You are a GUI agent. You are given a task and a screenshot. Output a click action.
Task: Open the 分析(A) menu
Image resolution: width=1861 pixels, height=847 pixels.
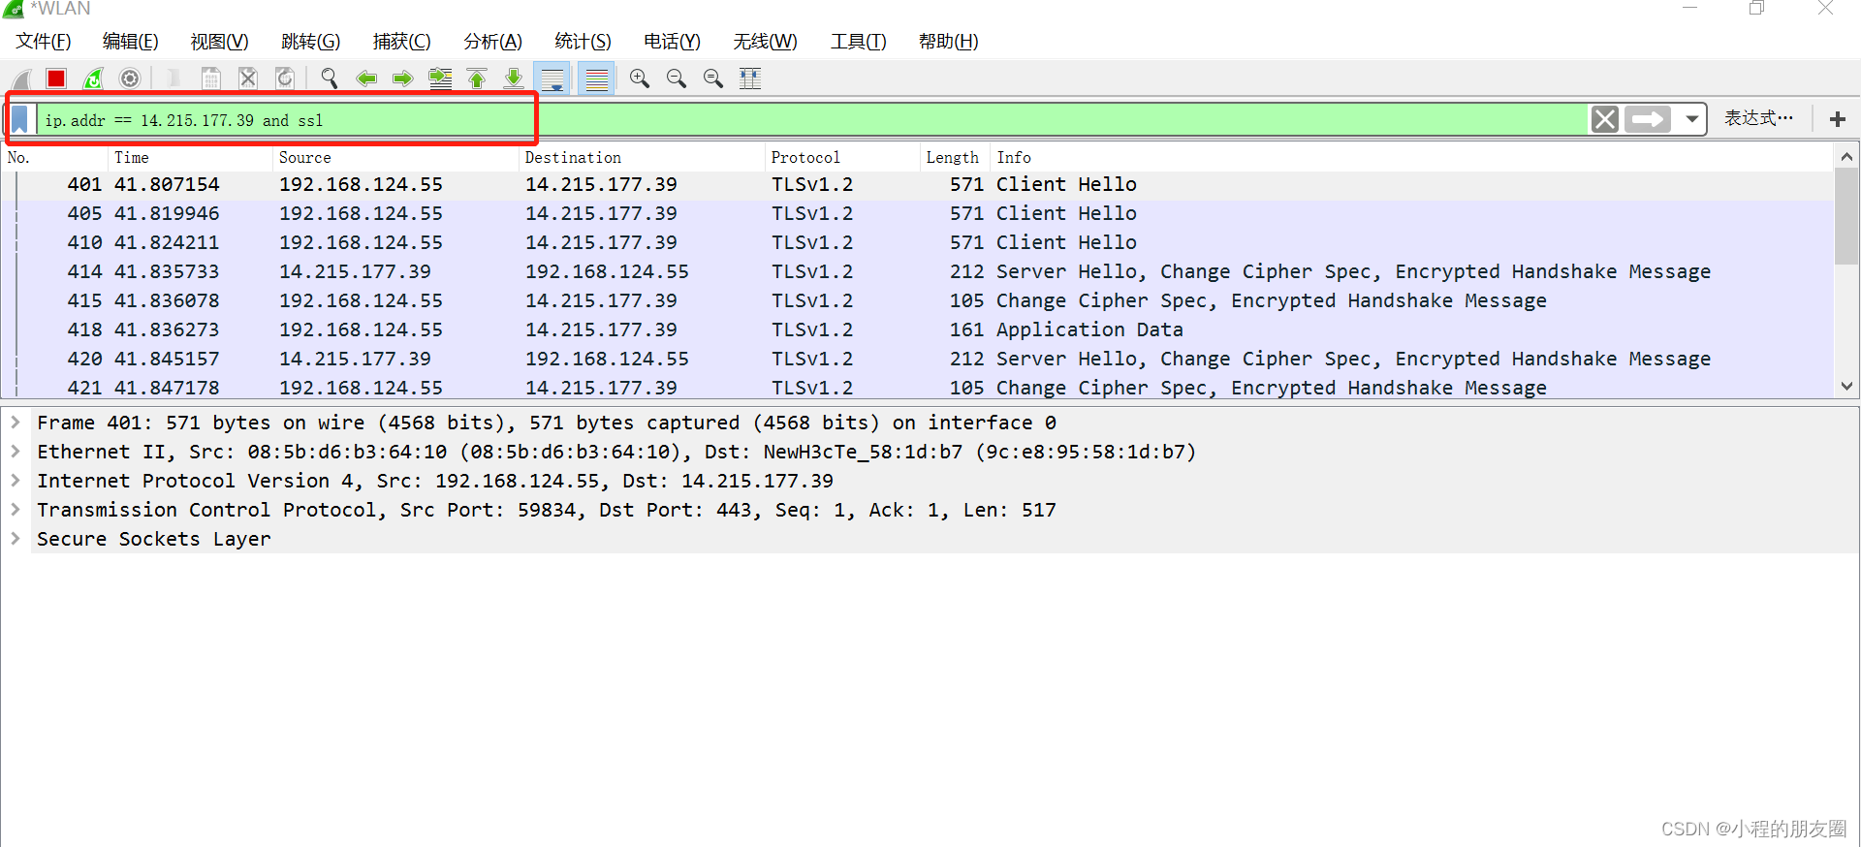pos(493,42)
